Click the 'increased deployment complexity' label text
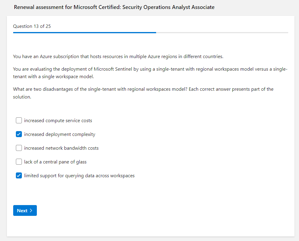The height and width of the screenshot is (241, 299). coord(60,134)
